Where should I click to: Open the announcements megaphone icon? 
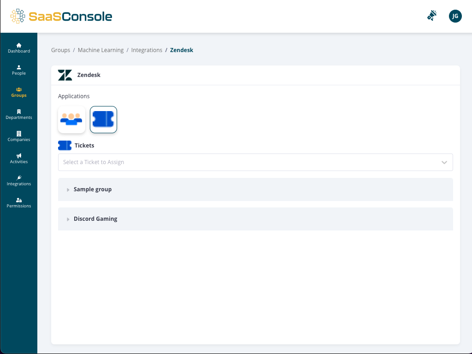432,16
